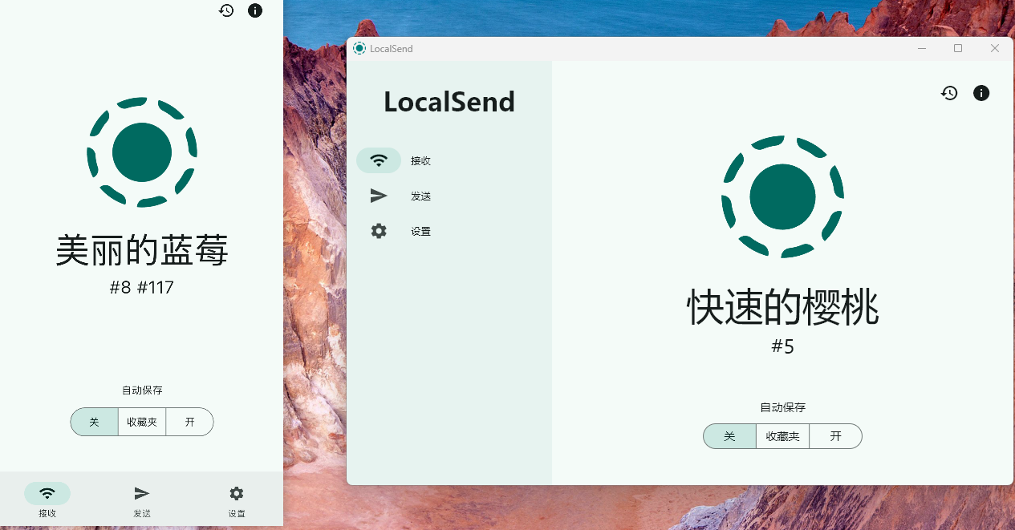Image resolution: width=1015 pixels, height=530 pixels.
Task: Show about info in the right window
Action: click(x=980, y=93)
